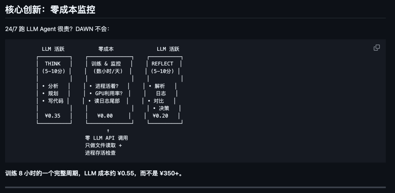This screenshot has height=193, width=395.
Task: Click the 训练 & 监控 box title
Action: pyautogui.click(x=106, y=64)
